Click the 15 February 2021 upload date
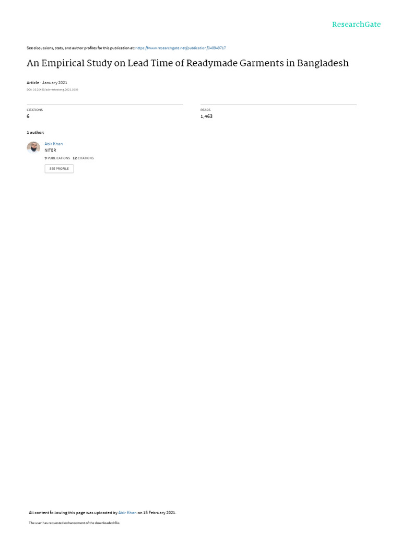Viewport: 401px width, 535px height. click(x=159, y=513)
